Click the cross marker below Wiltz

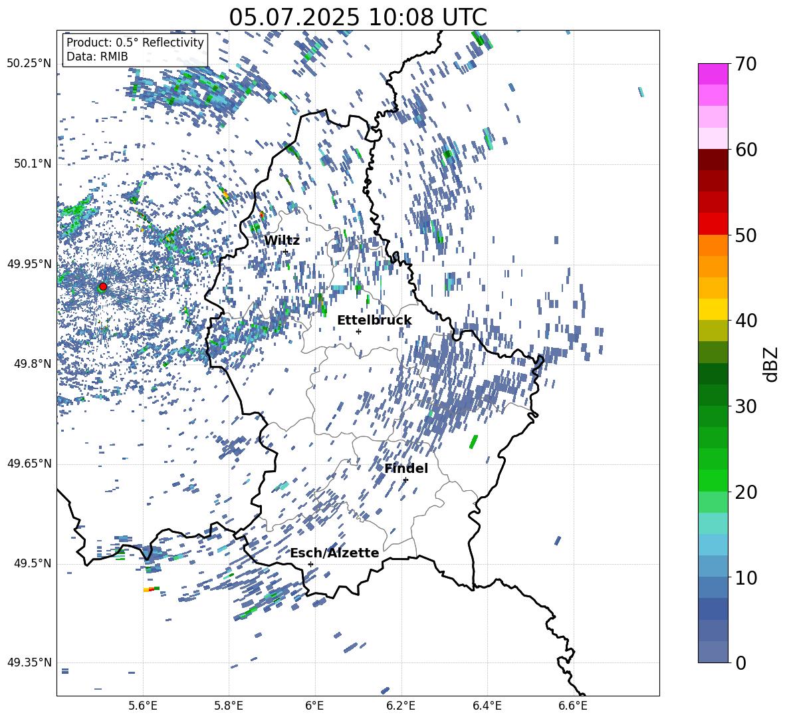286,251
